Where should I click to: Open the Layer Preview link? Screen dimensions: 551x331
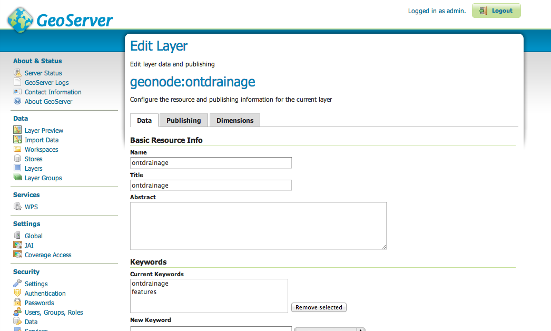44,131
